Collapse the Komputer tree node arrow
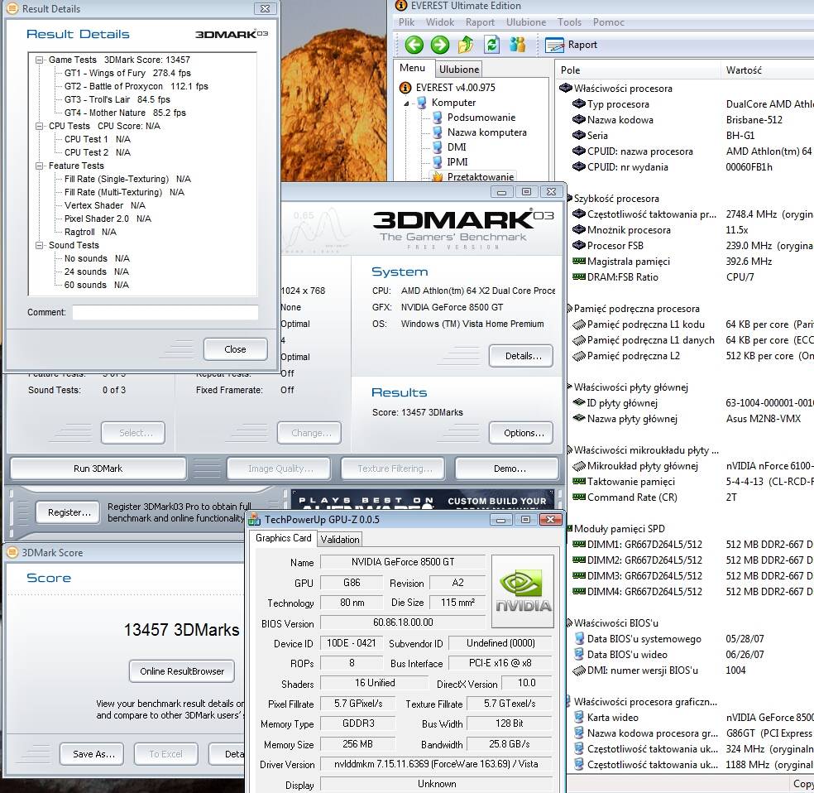This screenshot has height=793, width=814. coord(406,103)
